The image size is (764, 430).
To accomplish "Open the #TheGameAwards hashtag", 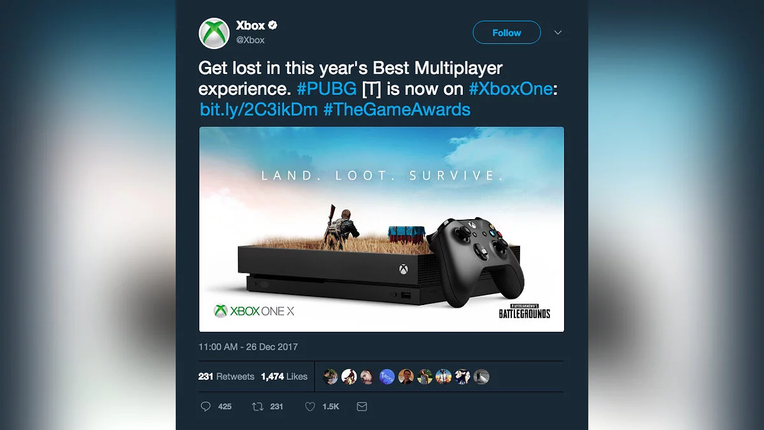I will pyautogui.click(x=397, y=110).
